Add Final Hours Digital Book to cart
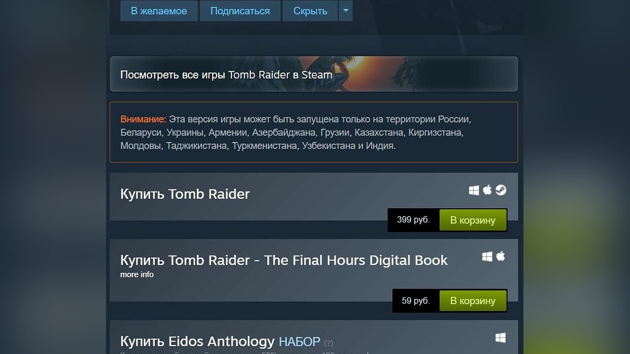This screenshot has height=354, width=630. point(473,301)
